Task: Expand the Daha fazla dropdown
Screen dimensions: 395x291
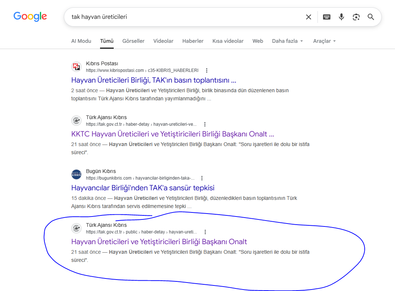Action: (x=288, y=41)
